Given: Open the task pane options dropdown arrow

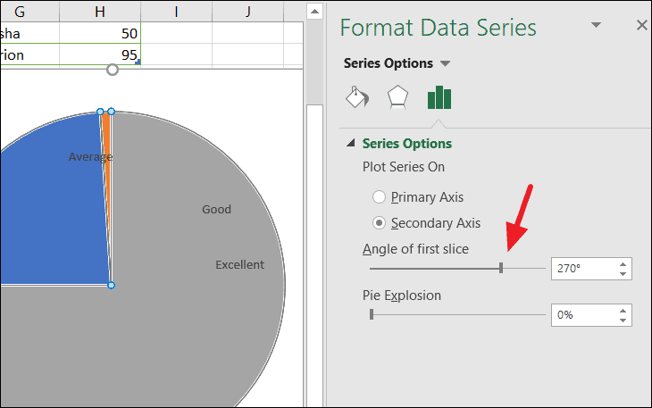Looking at the screenshot, I should point(597,25).
